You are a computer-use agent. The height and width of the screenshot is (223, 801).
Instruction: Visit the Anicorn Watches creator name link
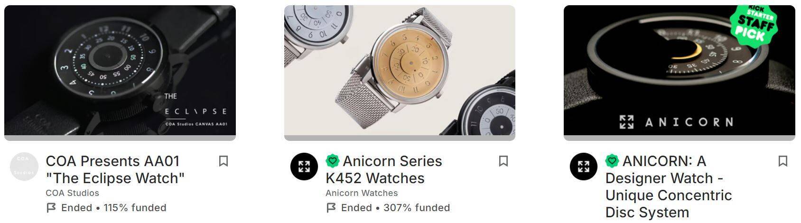coord(362,193)
